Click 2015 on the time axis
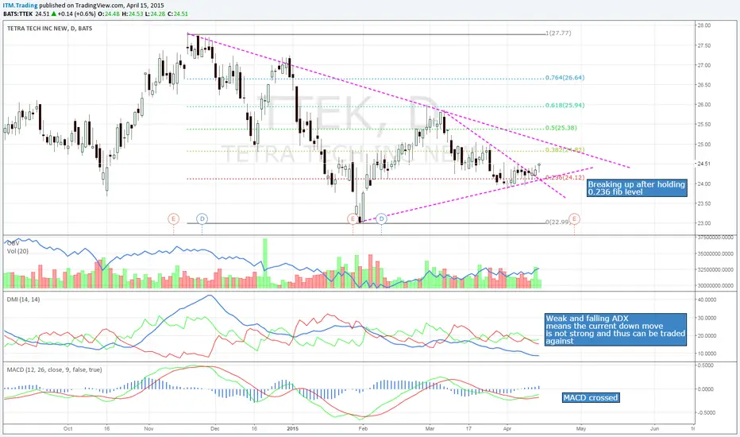740x437 pixels. [x=293, y=428]
